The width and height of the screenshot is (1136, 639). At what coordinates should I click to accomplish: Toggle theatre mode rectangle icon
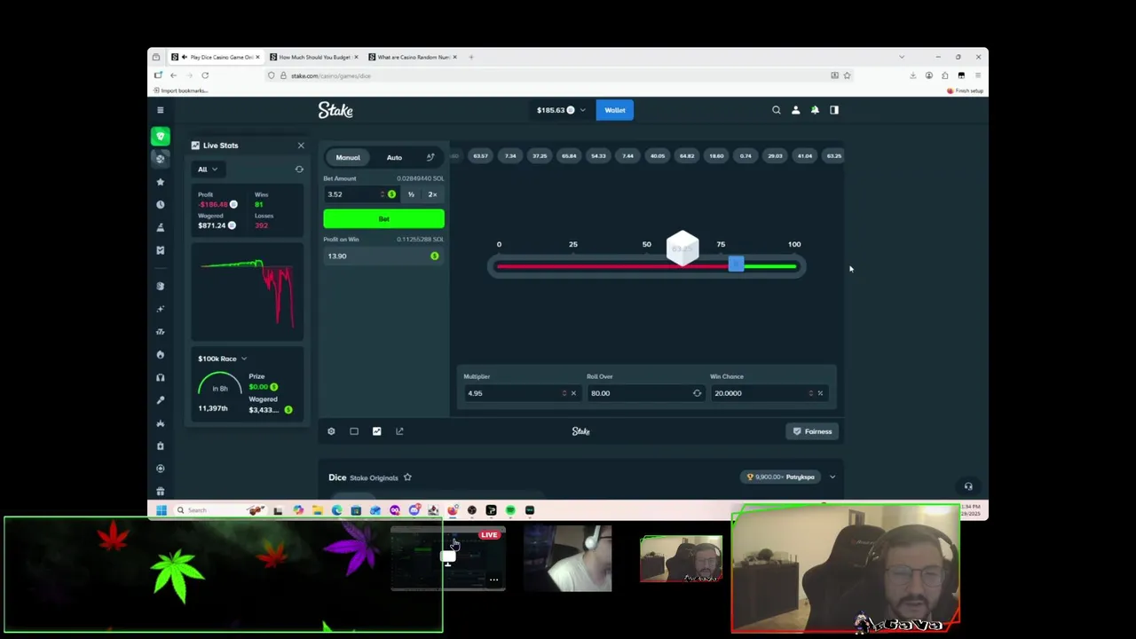pyautogui.click(x=354, y=431)
